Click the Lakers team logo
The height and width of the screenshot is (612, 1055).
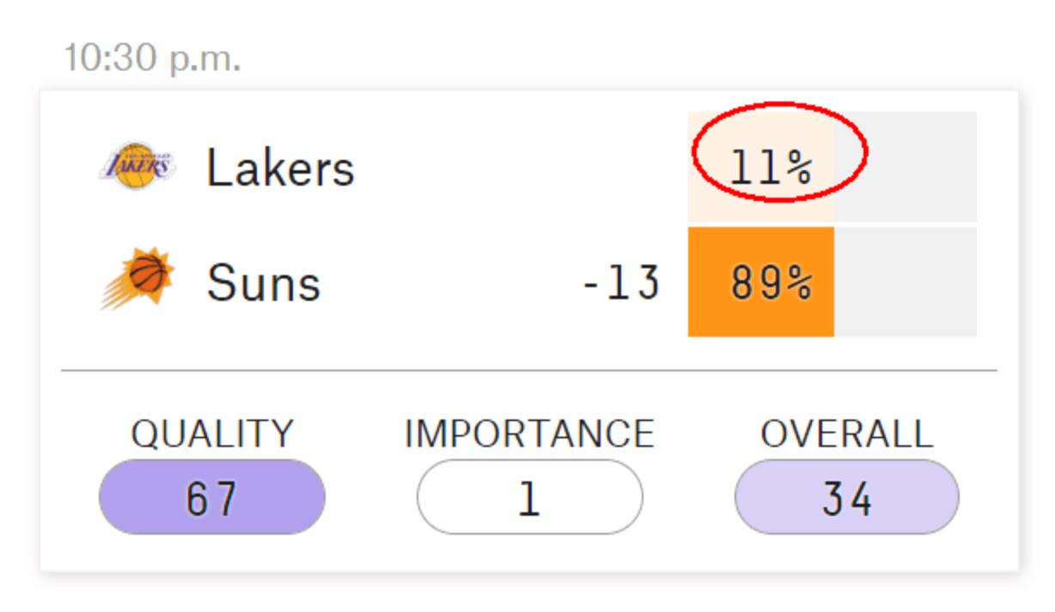(x=137, y=165)
